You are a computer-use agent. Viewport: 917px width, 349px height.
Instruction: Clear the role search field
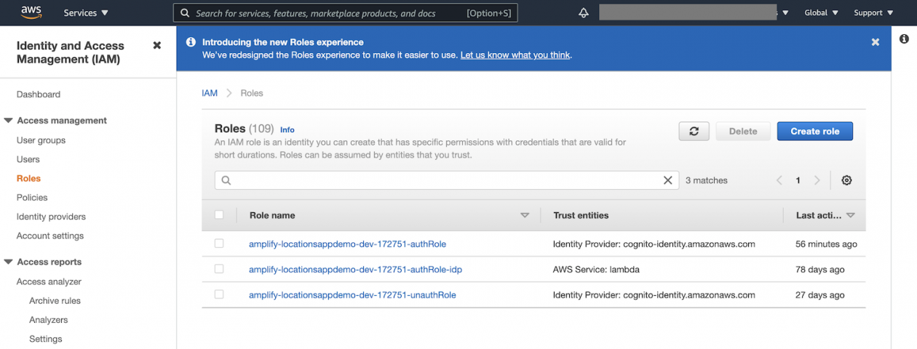pos(667,180)
